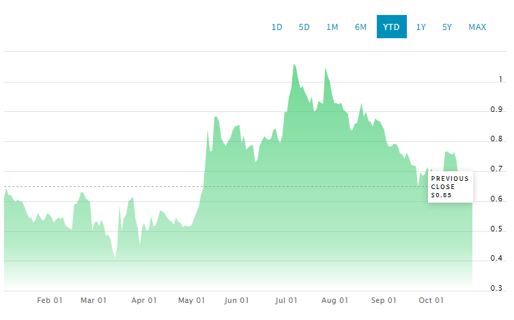Click the Oct 01 axis label
This screenshot has width=514, height=320.
431,300
